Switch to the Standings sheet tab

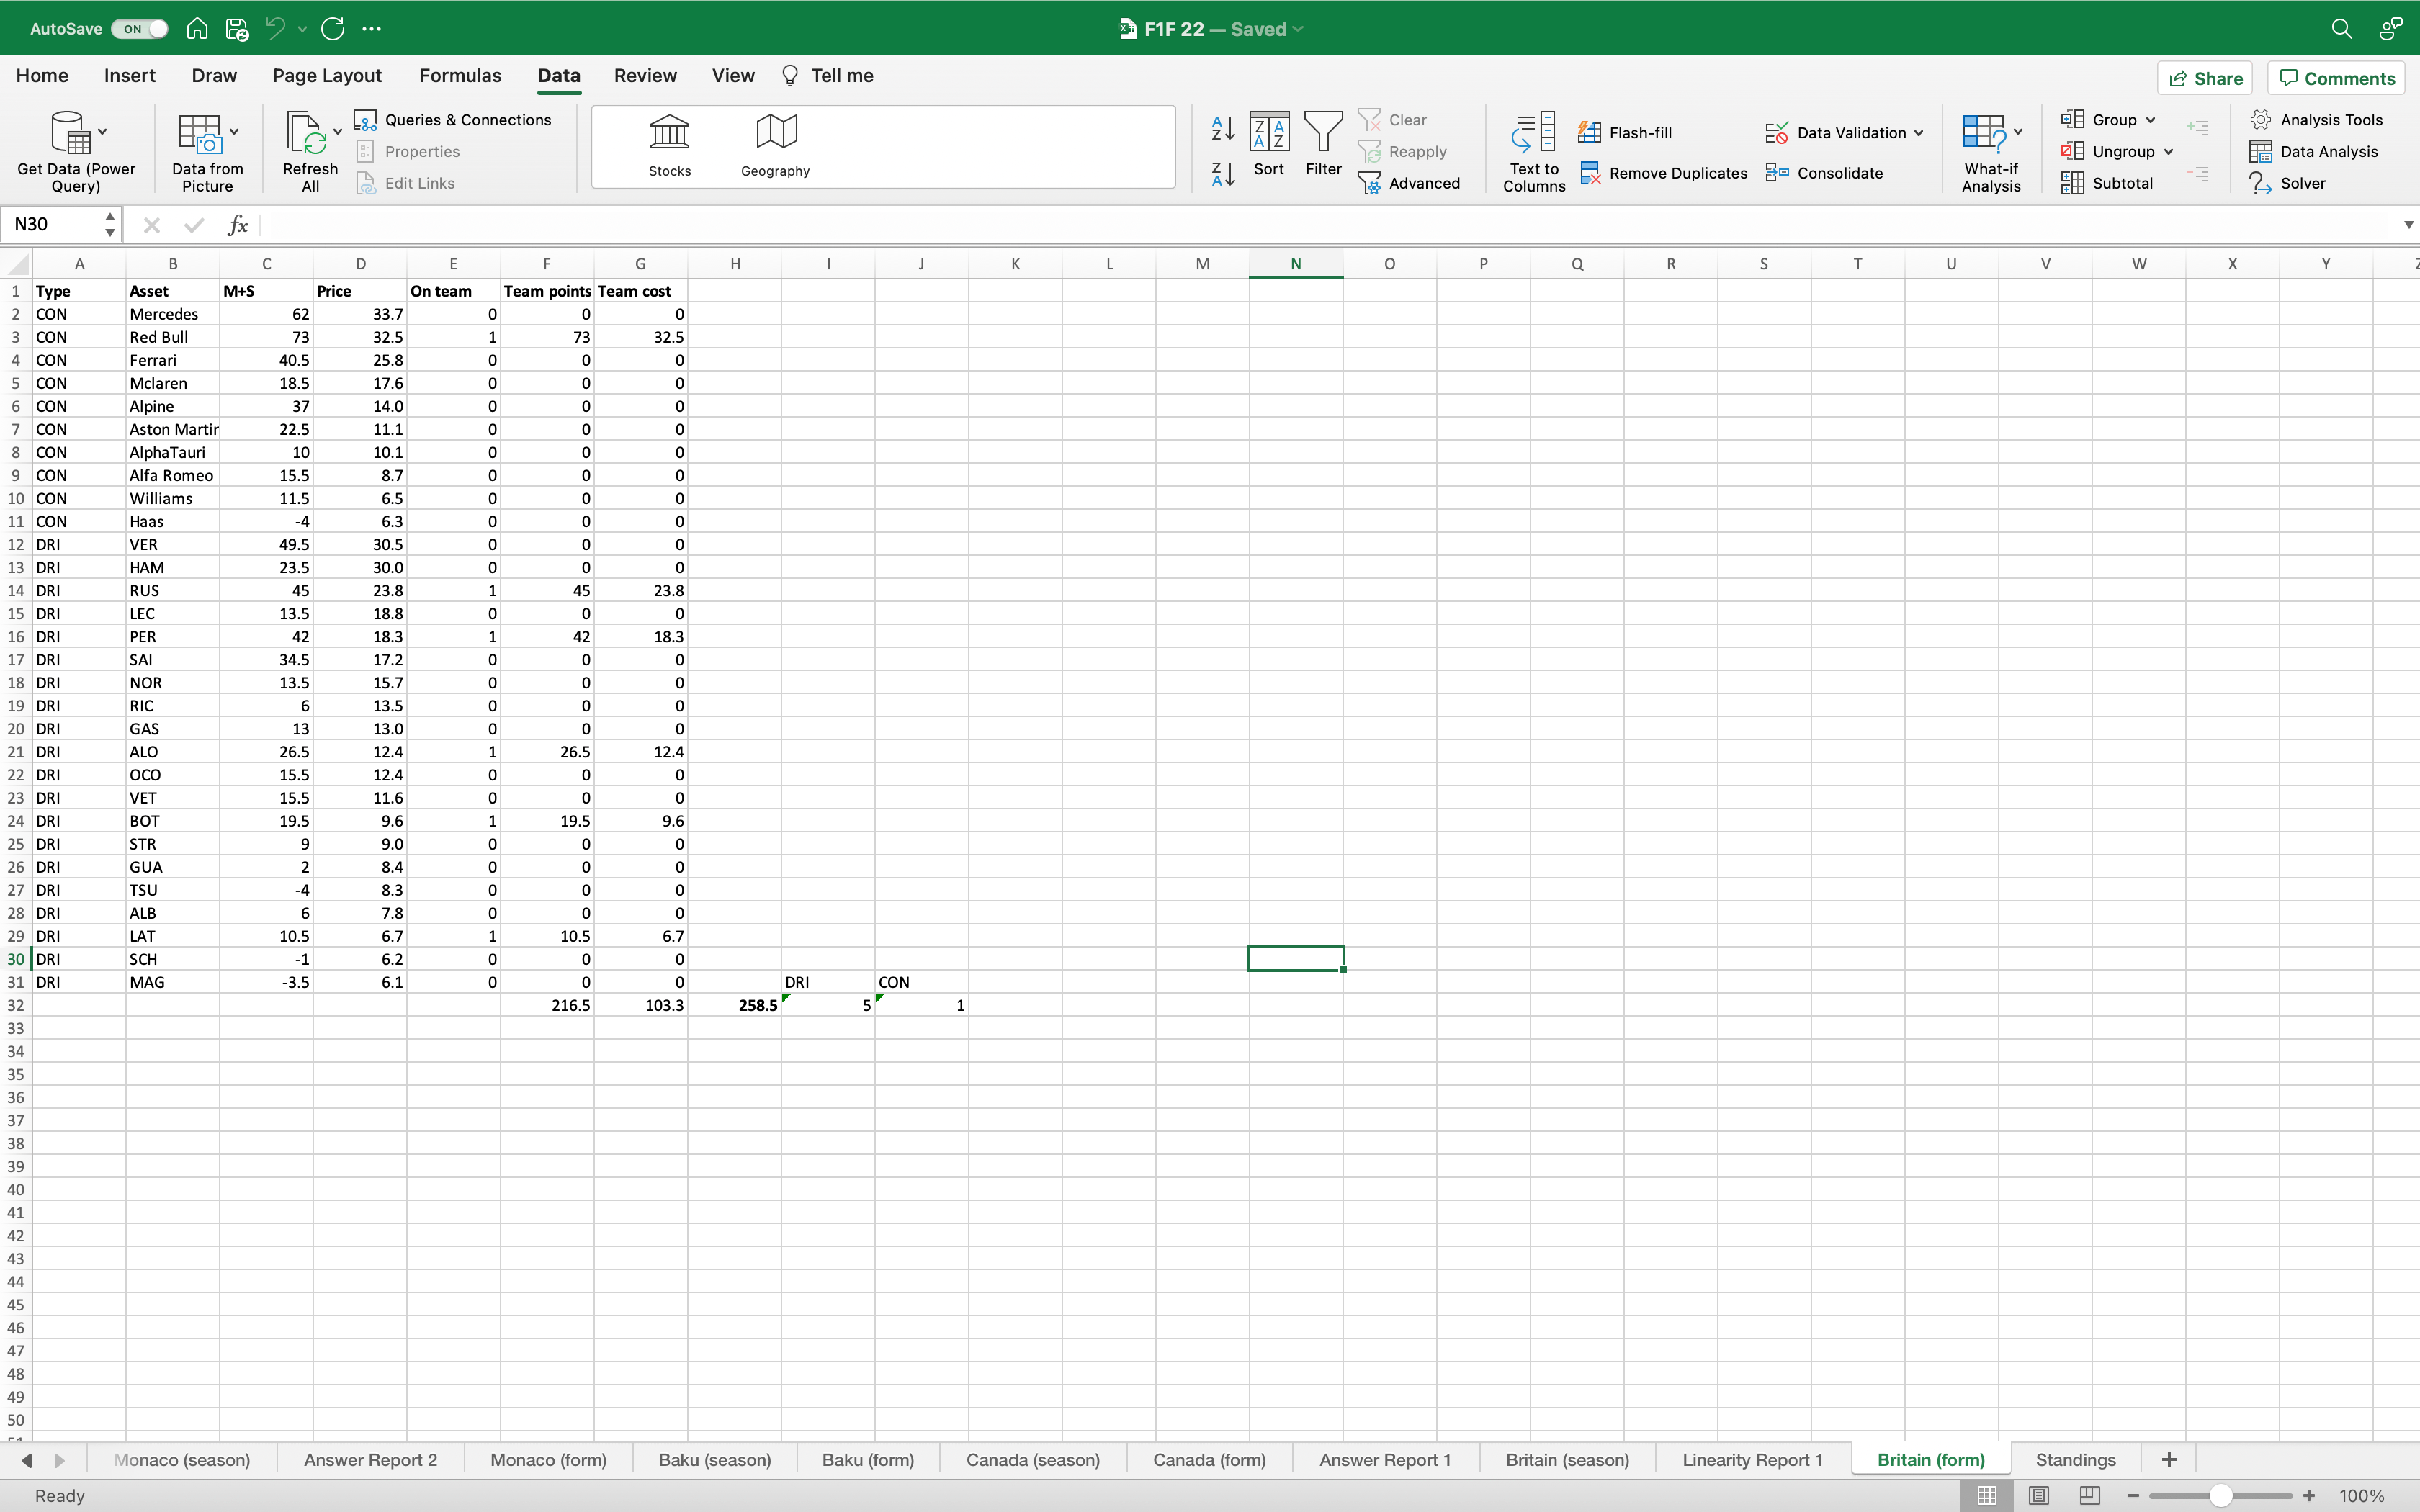pyautogui.click(x=2075, y=1460)
